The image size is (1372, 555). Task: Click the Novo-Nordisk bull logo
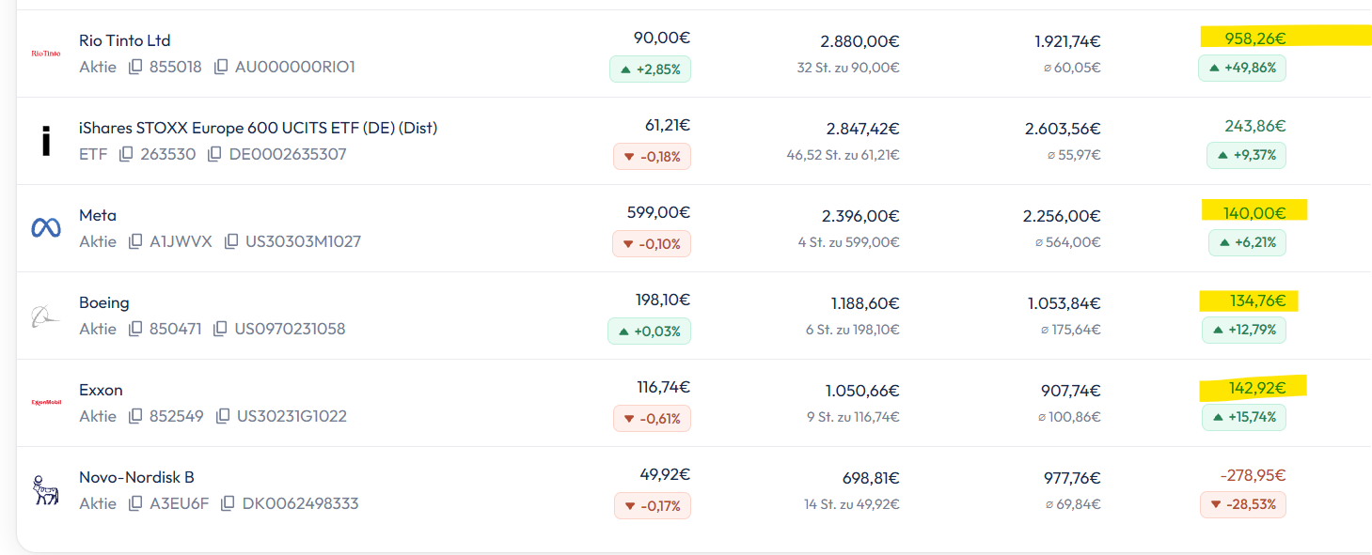point(45,490)
